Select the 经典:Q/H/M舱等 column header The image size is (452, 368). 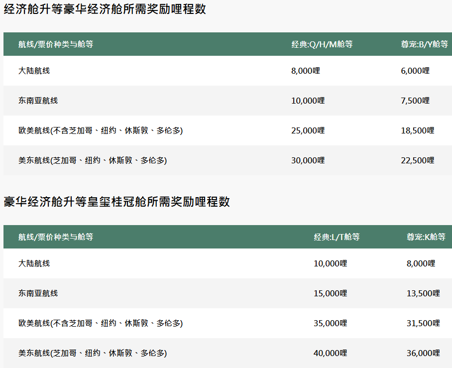pos(322,44)
